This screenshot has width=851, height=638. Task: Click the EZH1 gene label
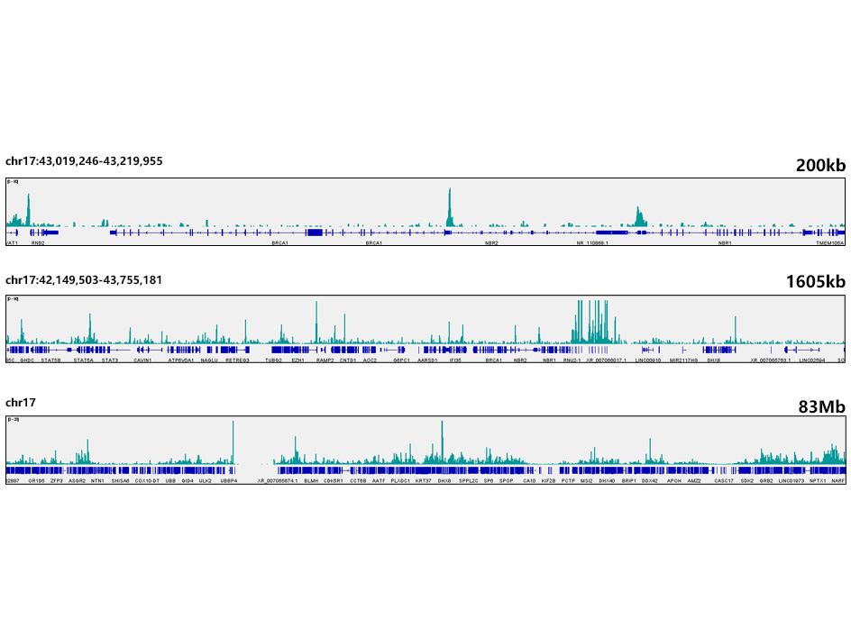coord(297,360)
